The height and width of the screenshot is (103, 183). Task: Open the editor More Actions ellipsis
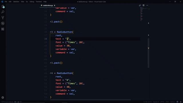point(147,5)
